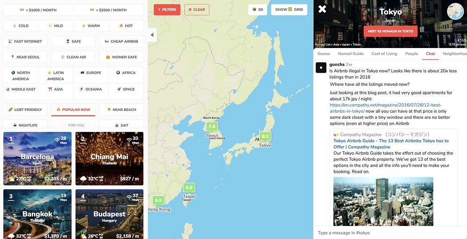The height and width of the screenshot is (239, 467).
Task: Open Tokyo Airbnb Guide article title link
Action: [x=391, y=144]
